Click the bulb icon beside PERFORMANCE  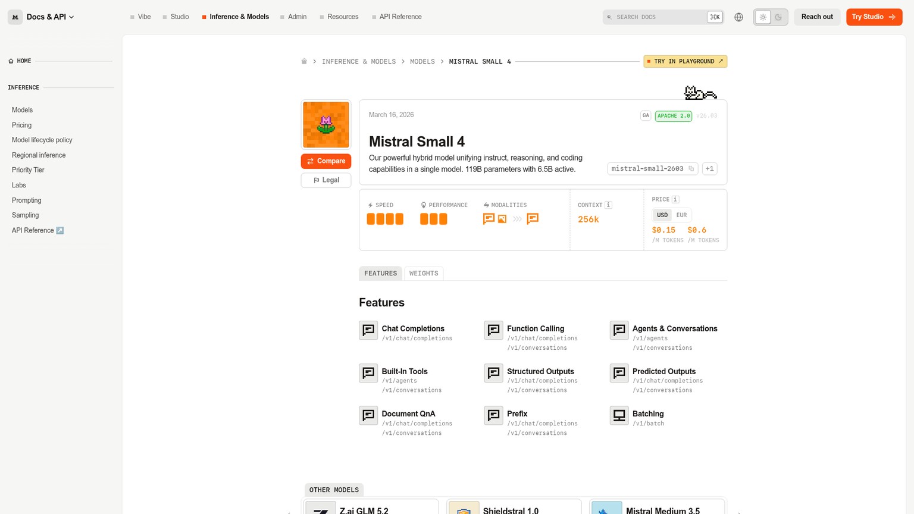pos(424,205)
